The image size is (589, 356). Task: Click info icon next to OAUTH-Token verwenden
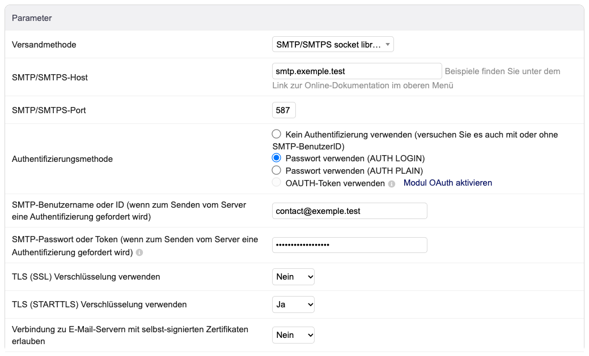pos(391,184)
